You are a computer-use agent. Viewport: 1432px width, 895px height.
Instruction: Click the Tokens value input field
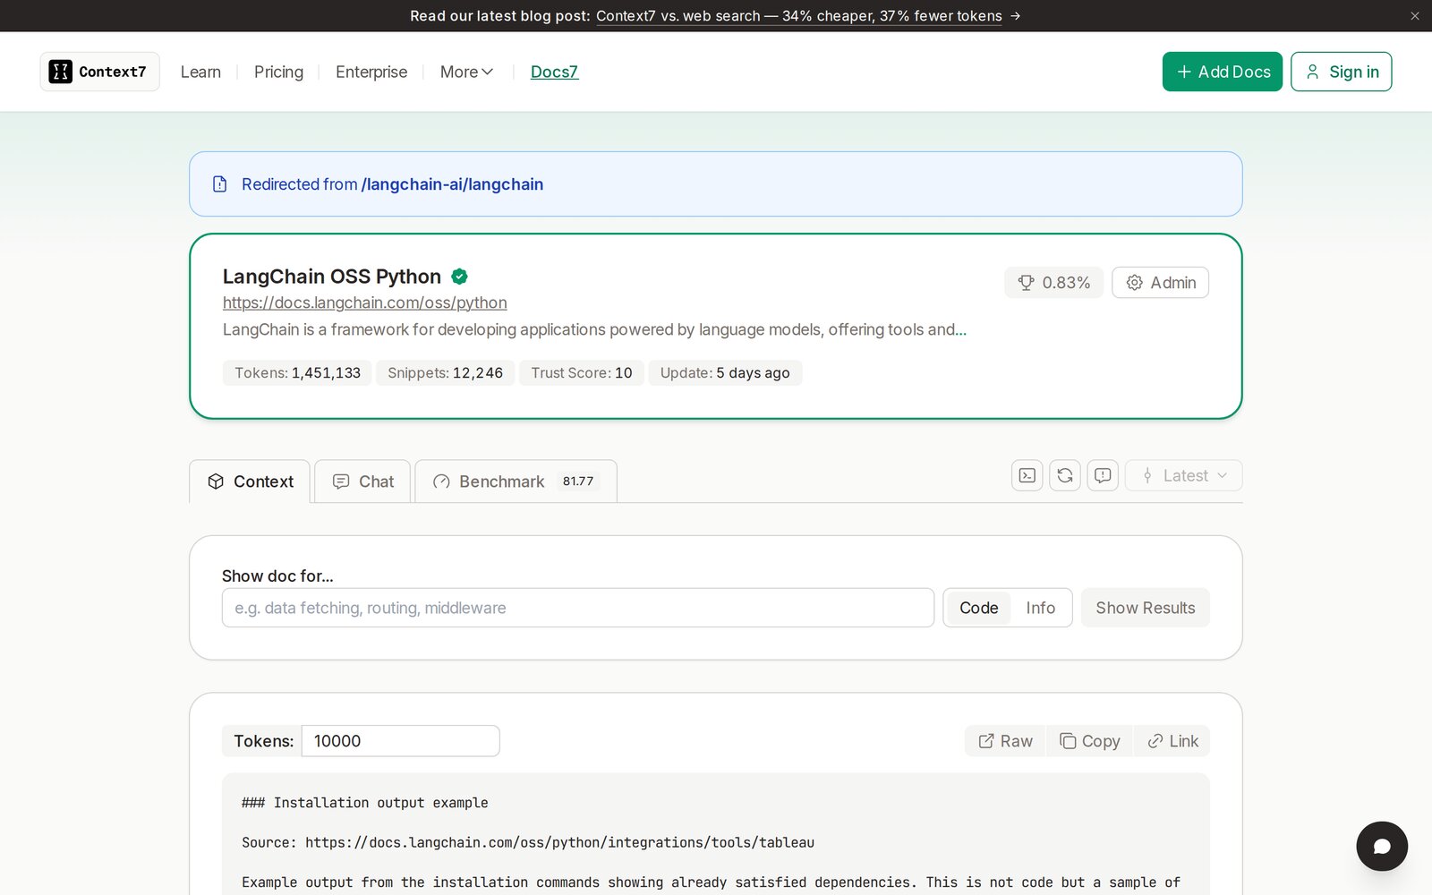[x=400, y=741]
